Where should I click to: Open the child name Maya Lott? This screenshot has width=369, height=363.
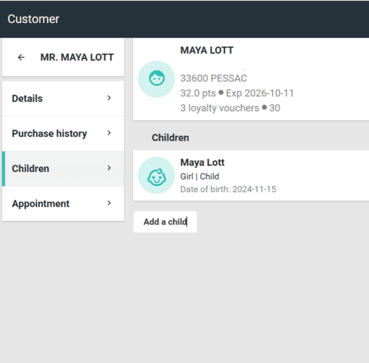pos(202,162)
